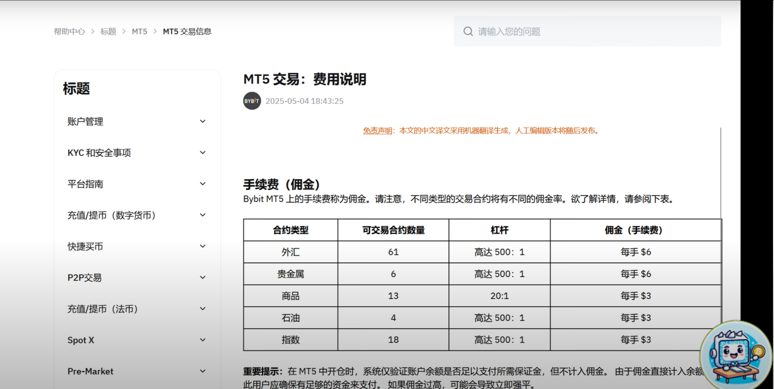The image size is (774, 389).
Task: Click the 2025-05-04 18:43:25 timestamp
Action: pos(304,101)
